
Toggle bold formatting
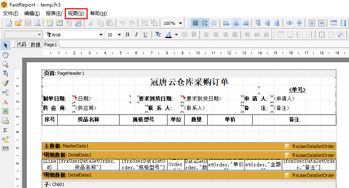(127, 35)
